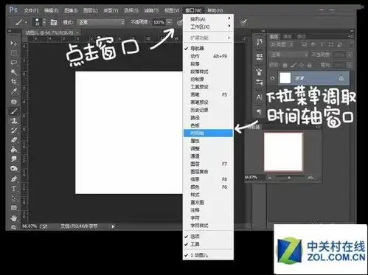Open the status bar info arrow
The width and height of the screenshot is (368, 275).
tap(113, 226)
